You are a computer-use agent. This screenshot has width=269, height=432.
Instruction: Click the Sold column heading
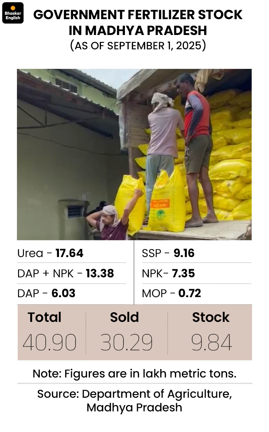[125, 317]
